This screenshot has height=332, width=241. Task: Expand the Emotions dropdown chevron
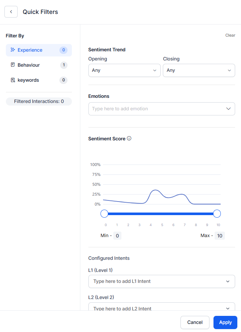coord(228,109)
